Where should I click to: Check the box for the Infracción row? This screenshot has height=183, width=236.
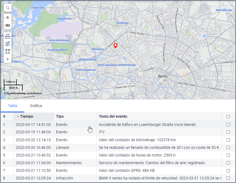[228, 178]
